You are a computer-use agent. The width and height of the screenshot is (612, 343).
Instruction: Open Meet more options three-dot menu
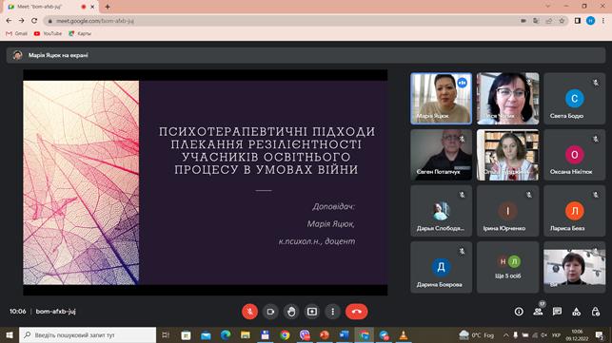[x=332, y=312]
